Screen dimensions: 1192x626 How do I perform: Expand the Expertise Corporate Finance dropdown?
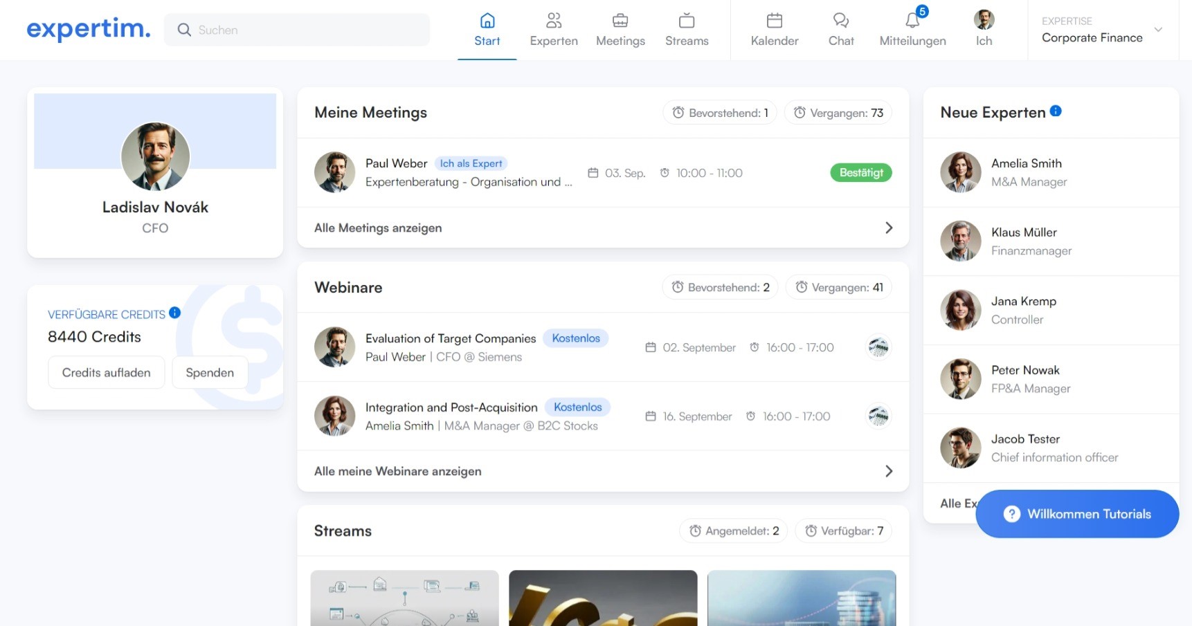[1157, 30]
